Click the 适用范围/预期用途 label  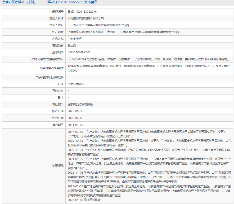pos(52,68)
